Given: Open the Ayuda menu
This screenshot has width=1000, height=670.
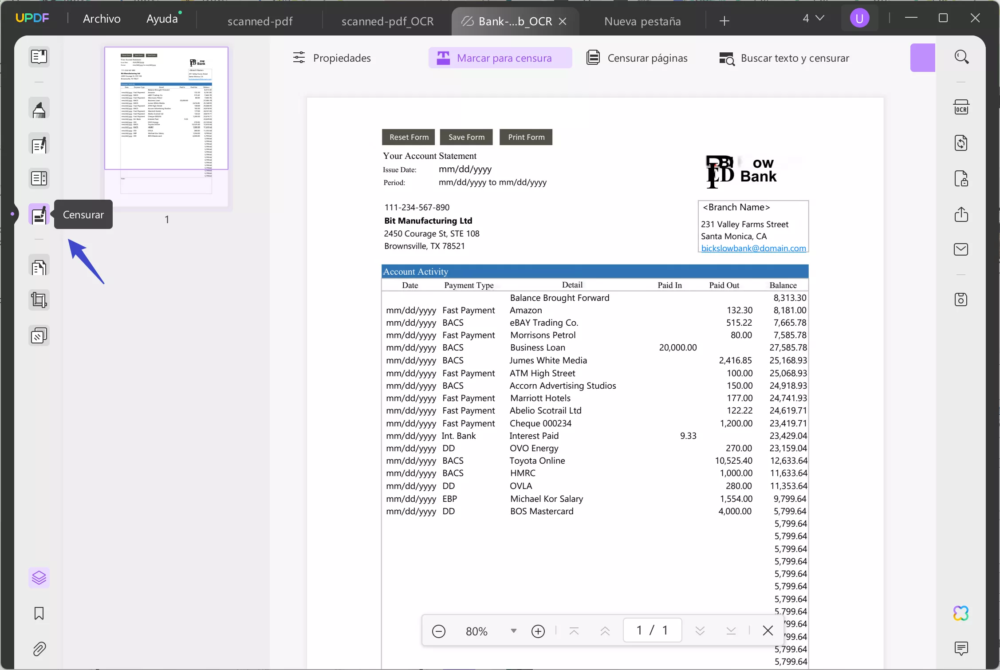Looking at the screenshot, I should pos(162,19).
